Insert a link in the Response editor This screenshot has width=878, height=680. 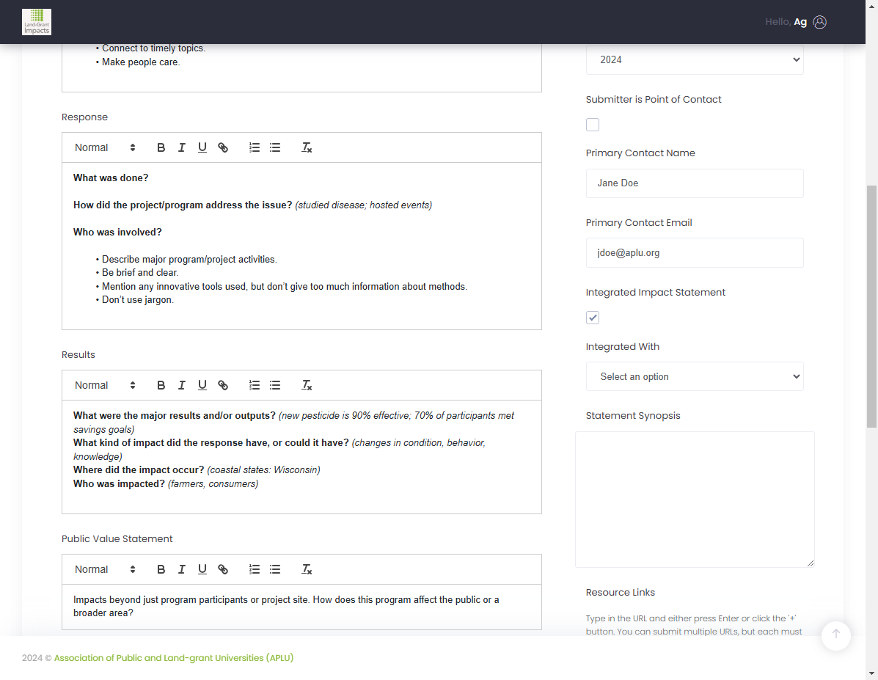click(223, 147)
